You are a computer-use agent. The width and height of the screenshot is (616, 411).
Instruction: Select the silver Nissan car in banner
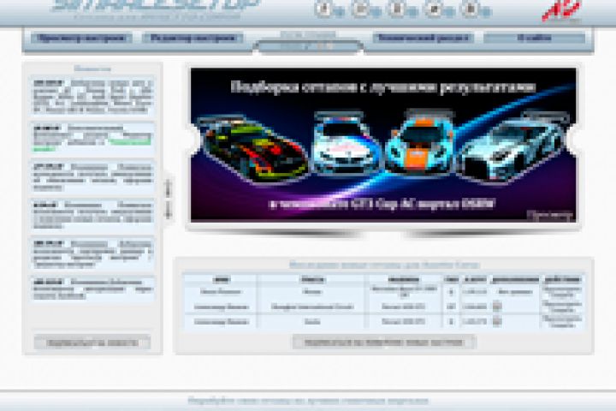tap(512, 146)
